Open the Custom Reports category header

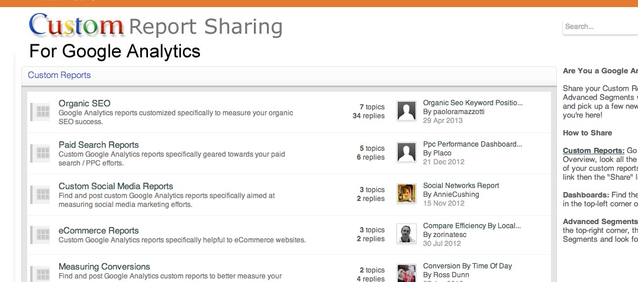59,75
